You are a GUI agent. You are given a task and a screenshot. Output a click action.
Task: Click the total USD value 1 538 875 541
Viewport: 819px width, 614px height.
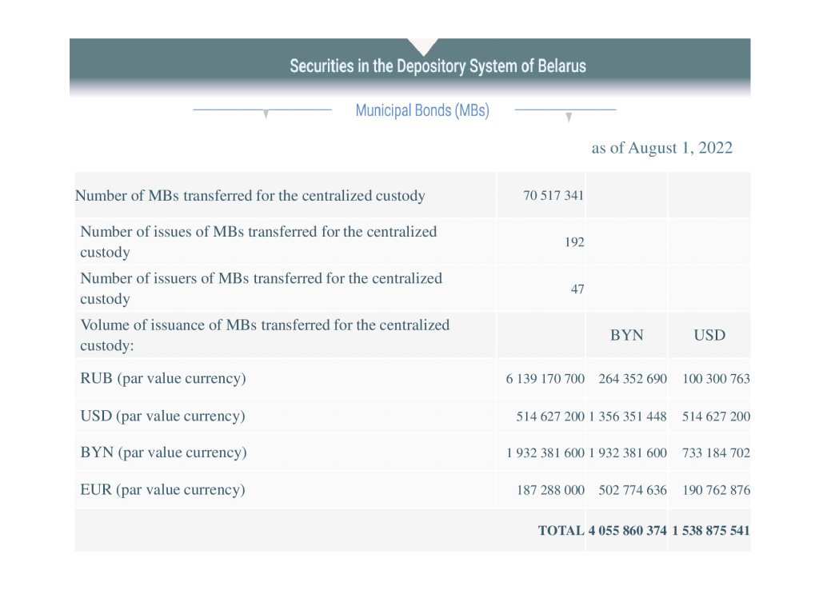tap(711, 531)
